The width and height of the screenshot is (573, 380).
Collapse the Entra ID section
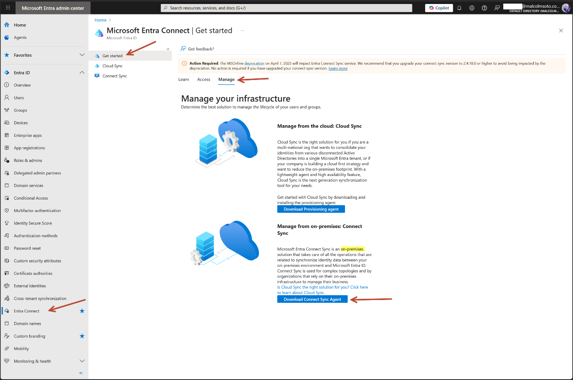[82, 73]
